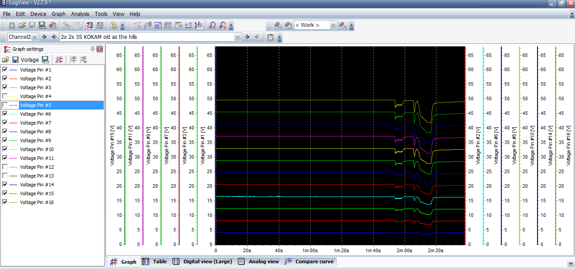Open the Analysis menu
This screenshot has height=269, width=575.
[80, 14]
